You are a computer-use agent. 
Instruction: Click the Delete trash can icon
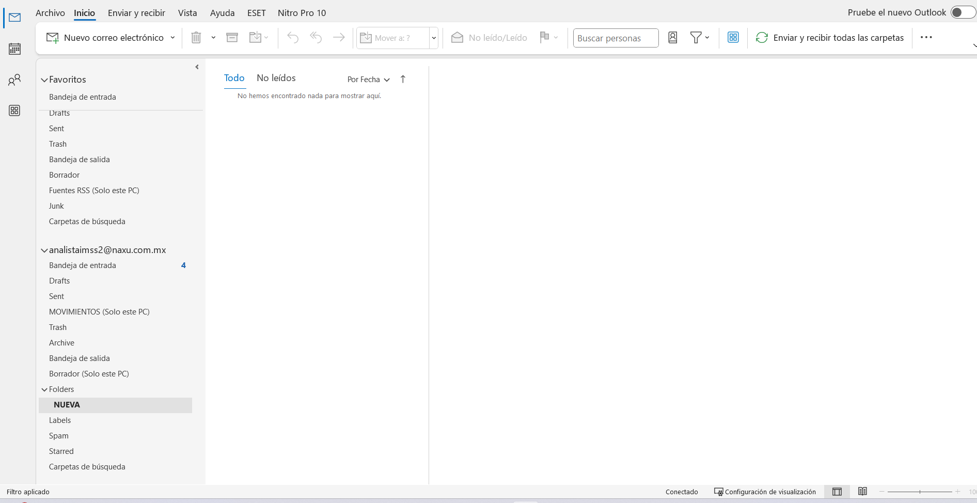click(196, 38)
